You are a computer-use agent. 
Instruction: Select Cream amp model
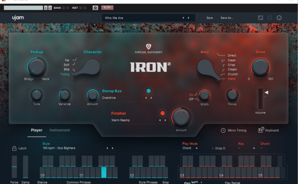(x=232, y=69)
